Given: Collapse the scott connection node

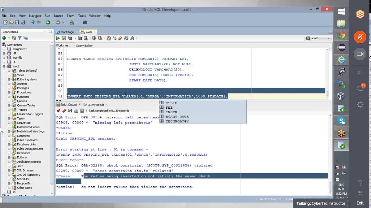Looking at the screenshot, I should coord(4,66).
